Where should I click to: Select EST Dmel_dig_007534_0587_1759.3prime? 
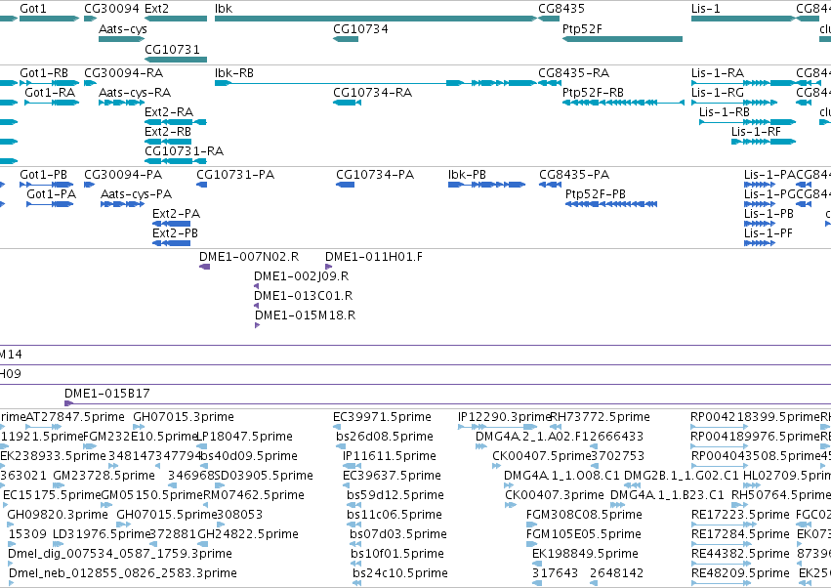(10, 564)
